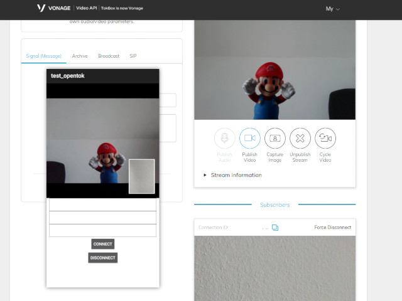Click the small self-preview thumbnail in app

click(142, 176)
